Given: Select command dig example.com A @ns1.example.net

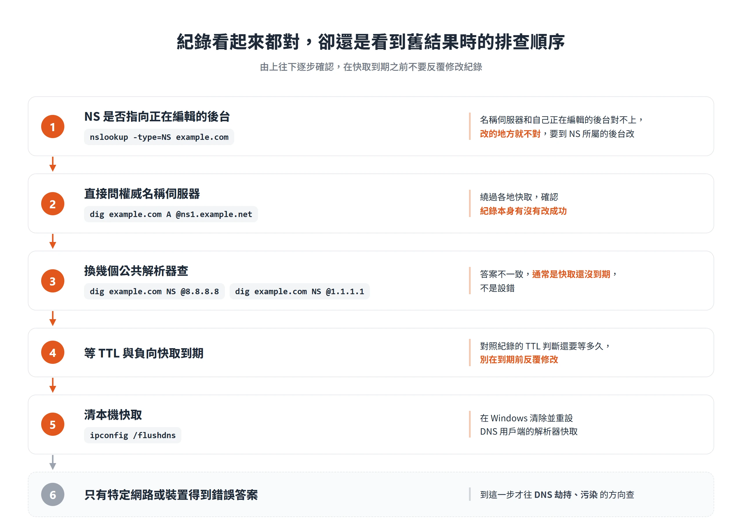Looking at the screenshot, I should [171, 214].
